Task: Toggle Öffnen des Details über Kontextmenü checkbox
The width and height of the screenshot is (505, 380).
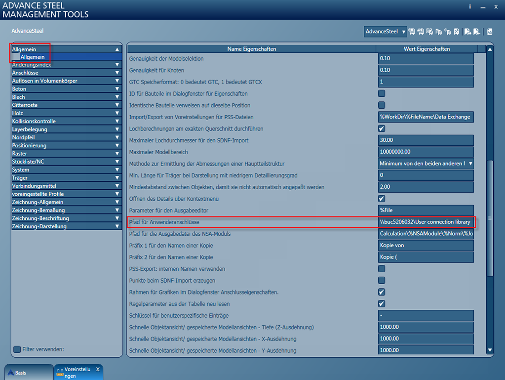Action: click(382, 199)
